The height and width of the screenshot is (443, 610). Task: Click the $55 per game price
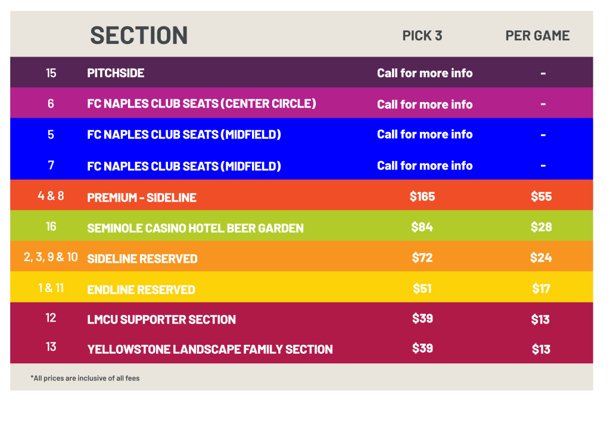(x=541, y=196)
